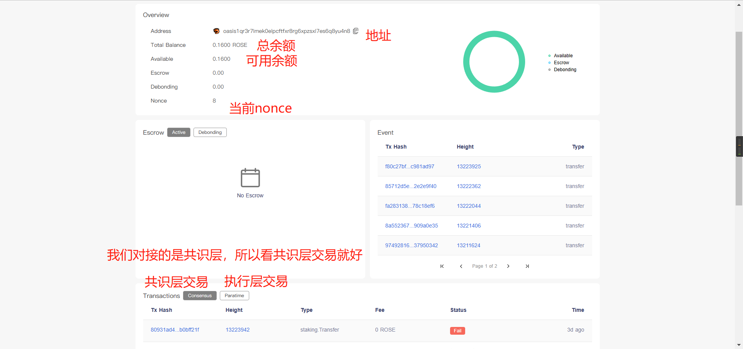Toggle the Available legend entry on the chart

click(563, 55)
